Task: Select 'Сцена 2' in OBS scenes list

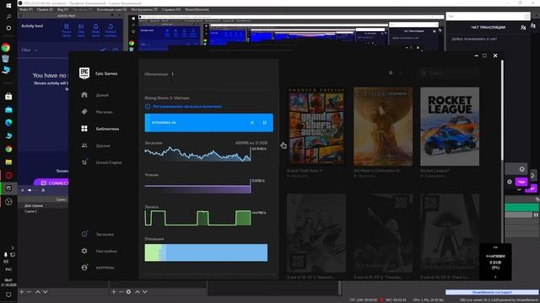Action: (x=31, y=211)
